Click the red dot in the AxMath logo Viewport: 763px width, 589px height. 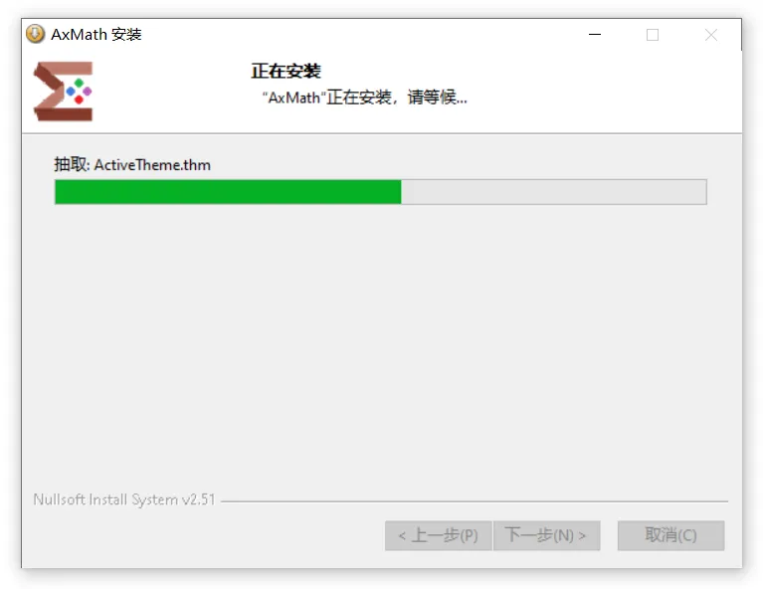click(x=79, y=99)
